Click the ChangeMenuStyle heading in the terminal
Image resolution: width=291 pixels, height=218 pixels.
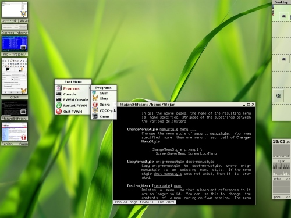(x=143, y=129)
